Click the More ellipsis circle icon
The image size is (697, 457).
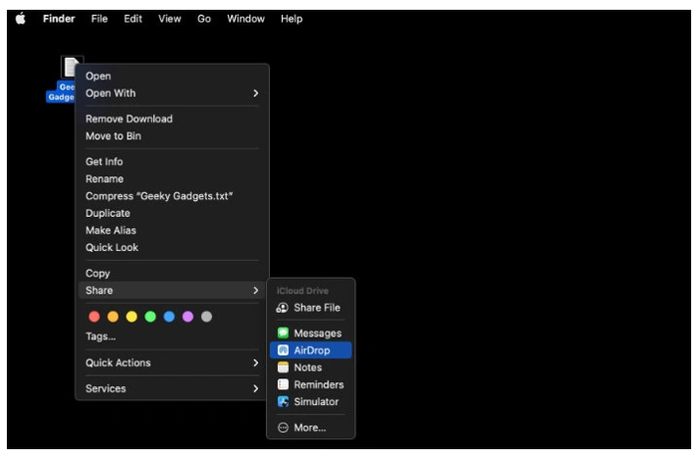click(x=283, y=428)
